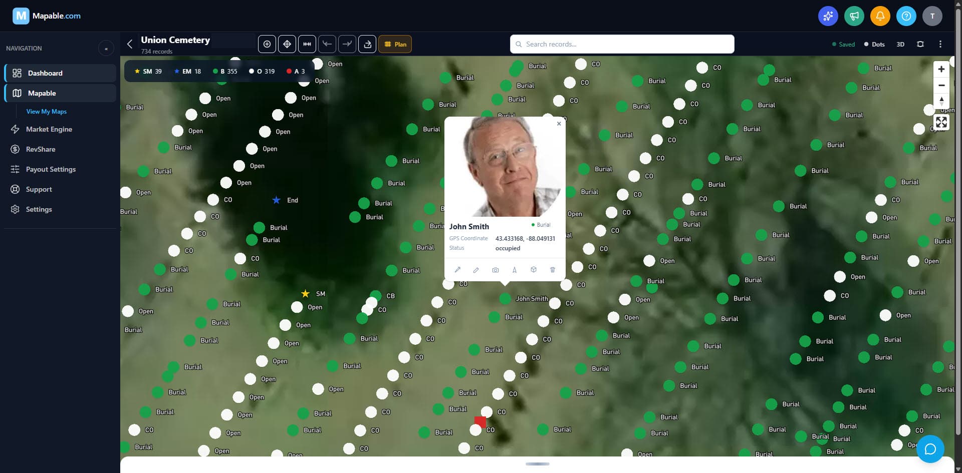Edit John Smith's record with the pencil icon

click(x=475, y=270)
